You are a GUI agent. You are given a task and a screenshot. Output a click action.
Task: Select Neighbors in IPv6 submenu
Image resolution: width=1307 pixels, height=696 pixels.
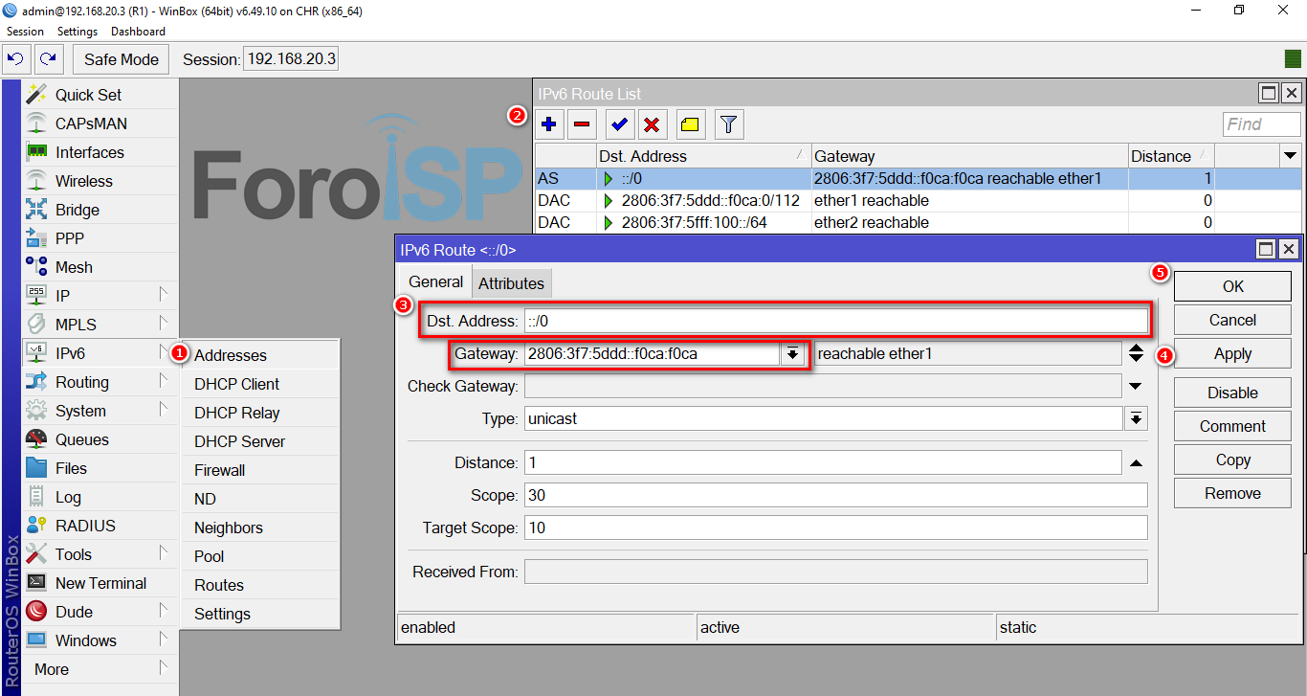coord(260,528)
